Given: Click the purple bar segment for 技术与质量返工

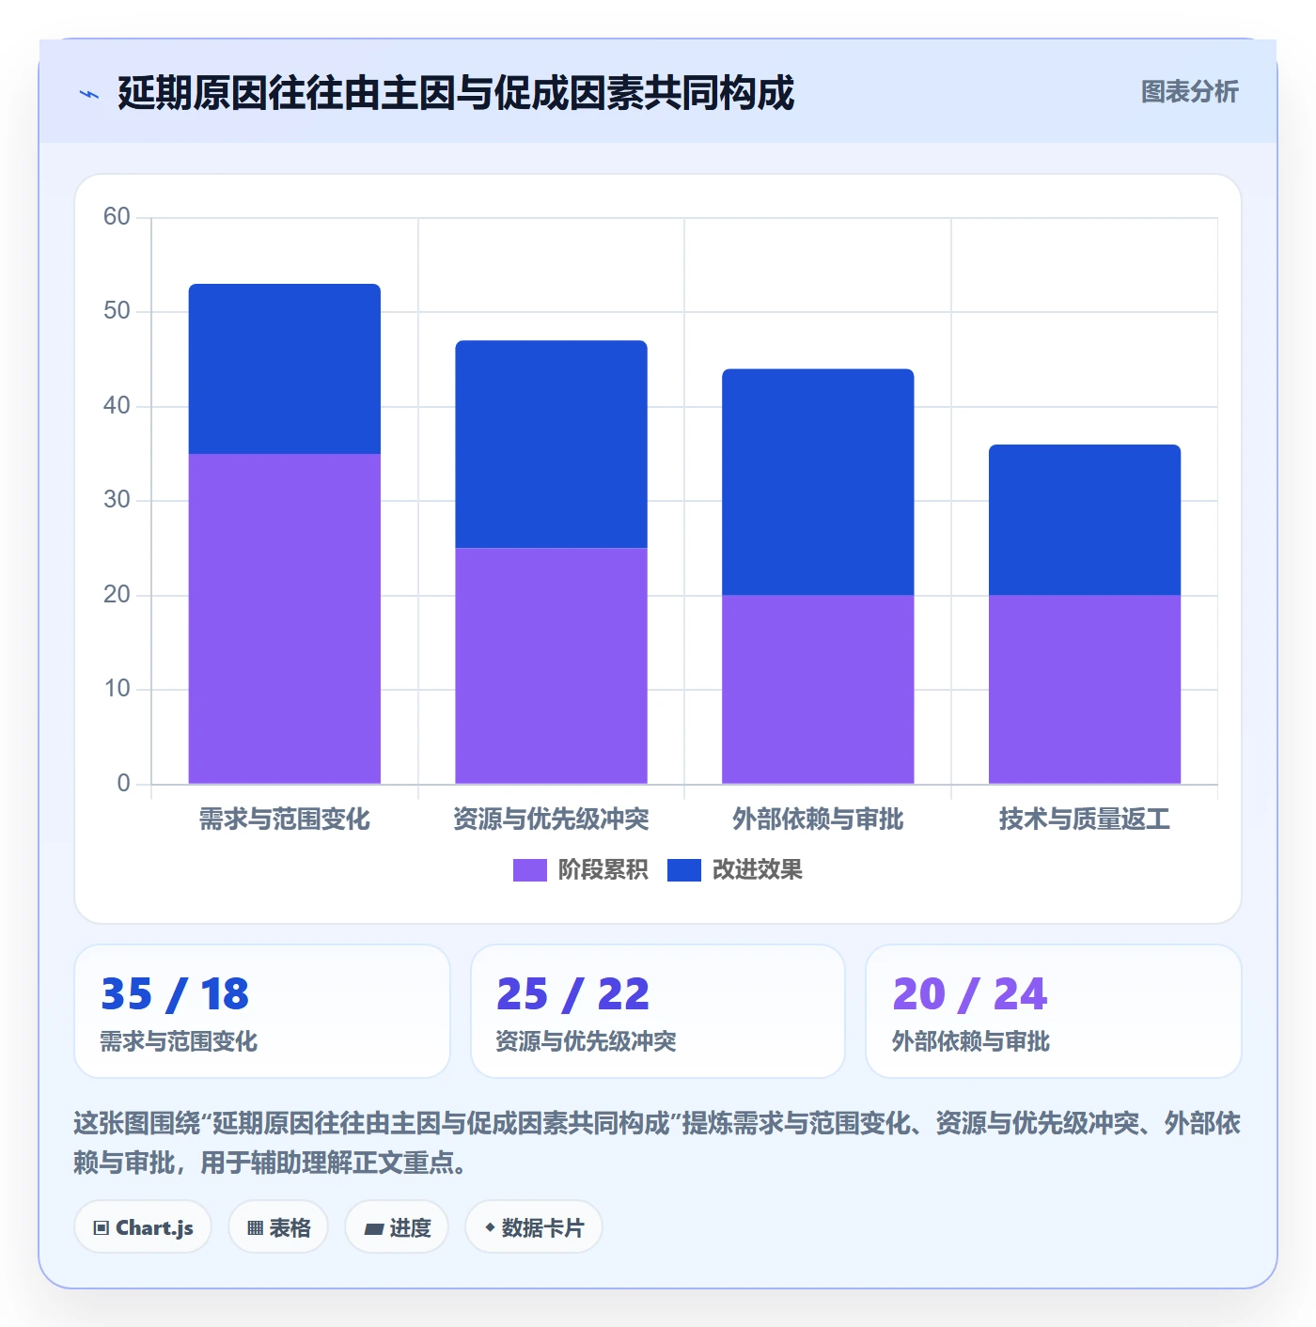Looking at the screenshot, I should [x=1085, y=689].
